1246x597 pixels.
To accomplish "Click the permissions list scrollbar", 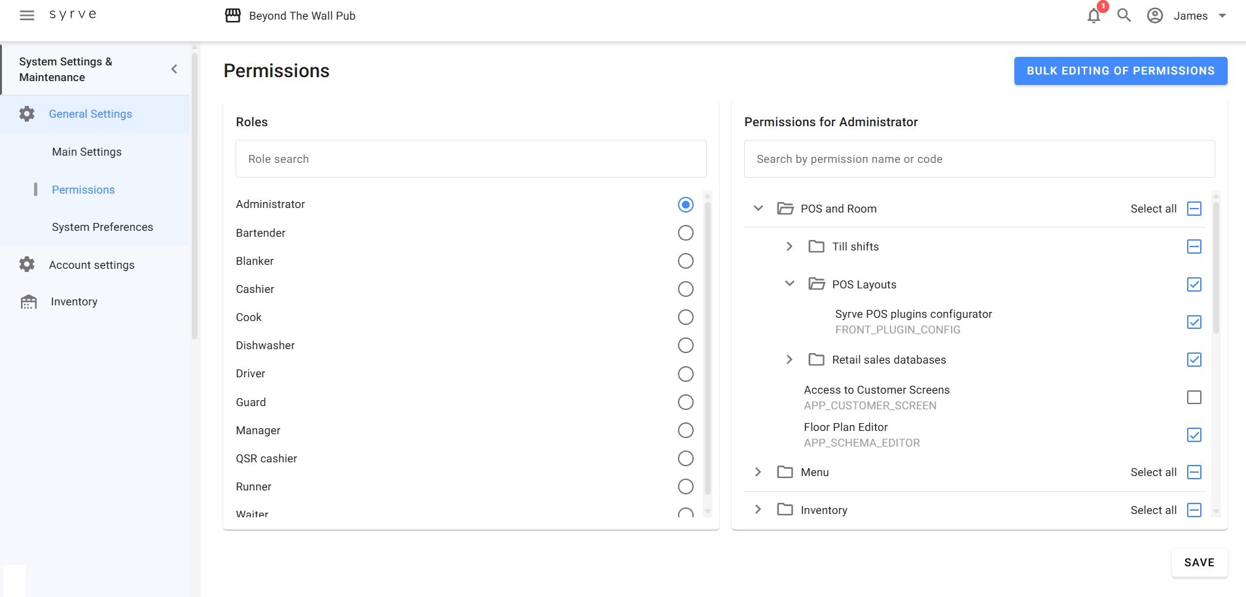I will [1216, 267].
